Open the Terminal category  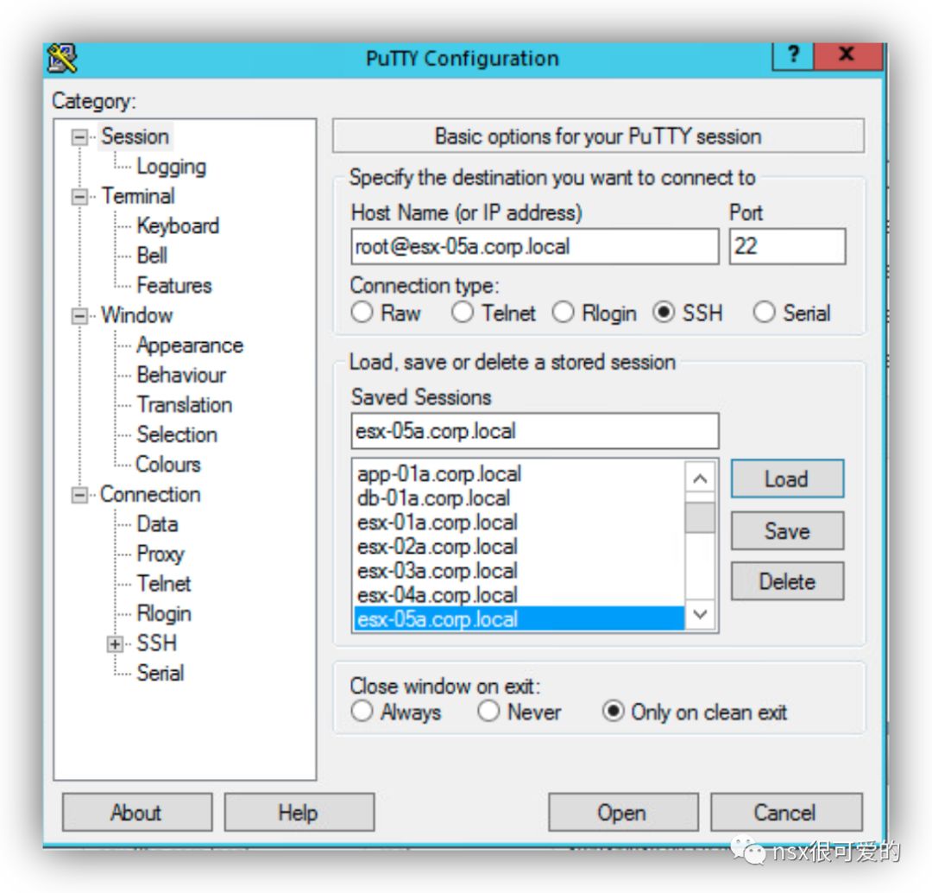tap(138, 196)
